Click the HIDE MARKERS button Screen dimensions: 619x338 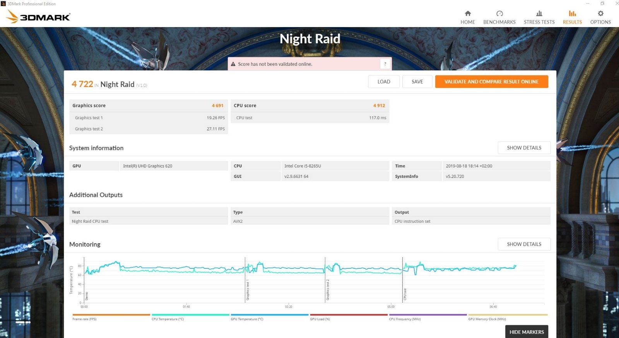(527, 332)
